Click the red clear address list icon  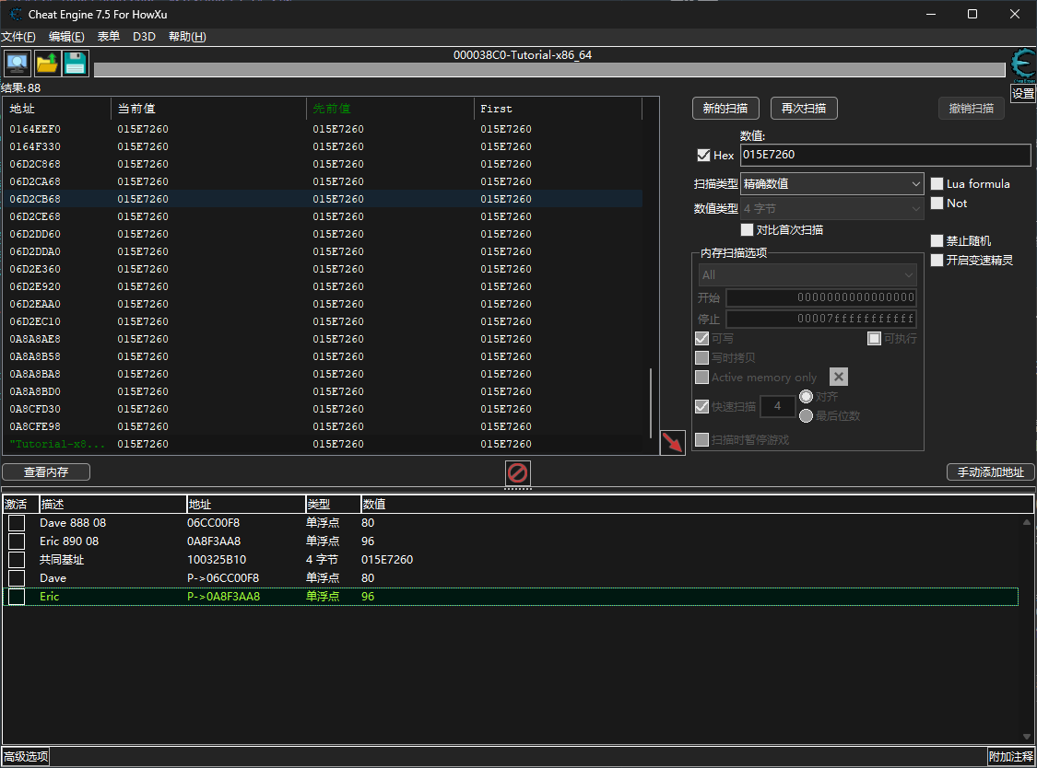click(x=518, y=473)
